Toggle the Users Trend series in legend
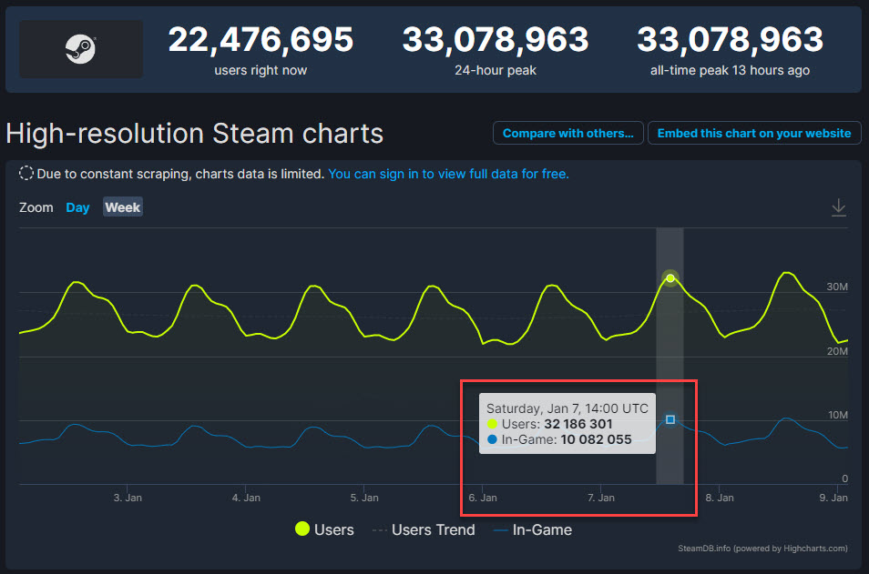The width and height of the screenshot is (869, 574). (x=424, y=529)
